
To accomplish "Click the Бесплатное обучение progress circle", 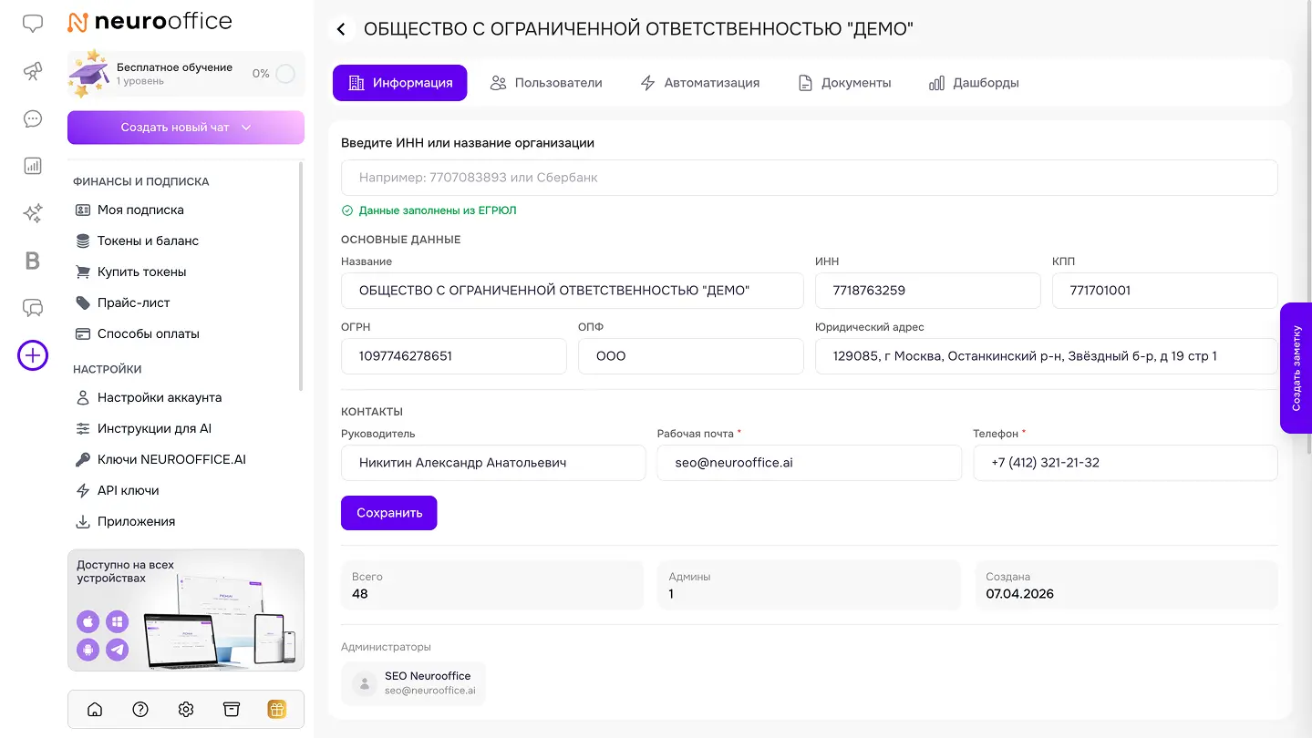I will pyautogui.click(x=285, y=74).
